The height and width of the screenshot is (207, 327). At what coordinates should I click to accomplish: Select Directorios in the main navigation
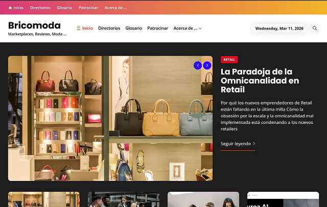click(109, 28)
